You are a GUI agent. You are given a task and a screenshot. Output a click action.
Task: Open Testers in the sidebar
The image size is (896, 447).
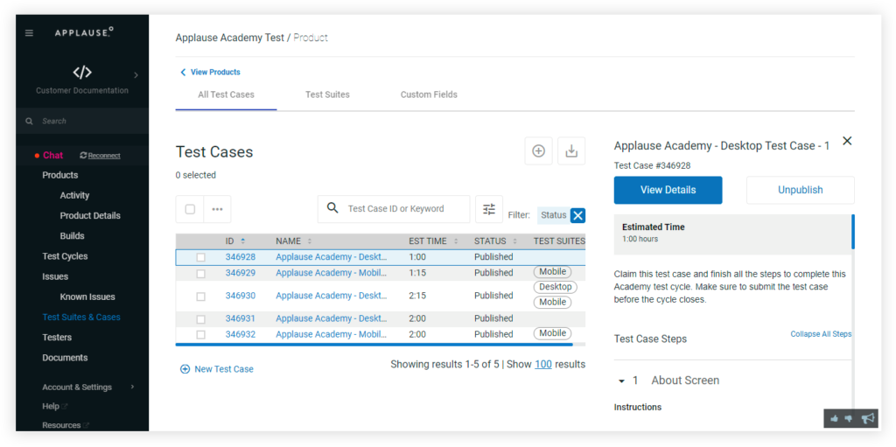57,338
